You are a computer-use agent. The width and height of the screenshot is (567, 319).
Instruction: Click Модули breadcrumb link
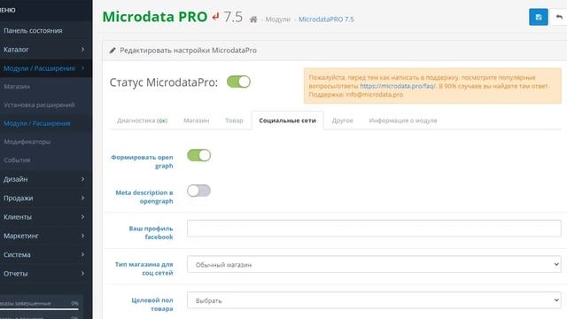277,19
